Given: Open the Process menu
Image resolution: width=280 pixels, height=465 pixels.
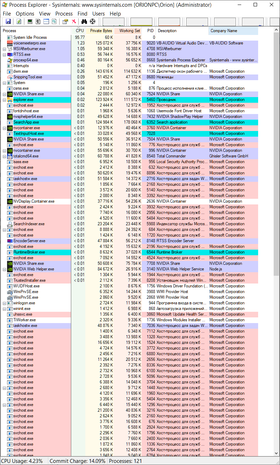Looking at the screenshot, I should [64, 13].
